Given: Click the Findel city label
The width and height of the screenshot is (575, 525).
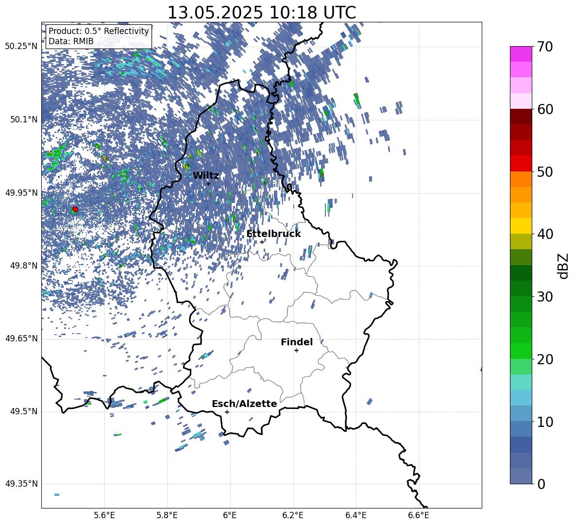Looking at the screenshot, I should click(297, 342).
